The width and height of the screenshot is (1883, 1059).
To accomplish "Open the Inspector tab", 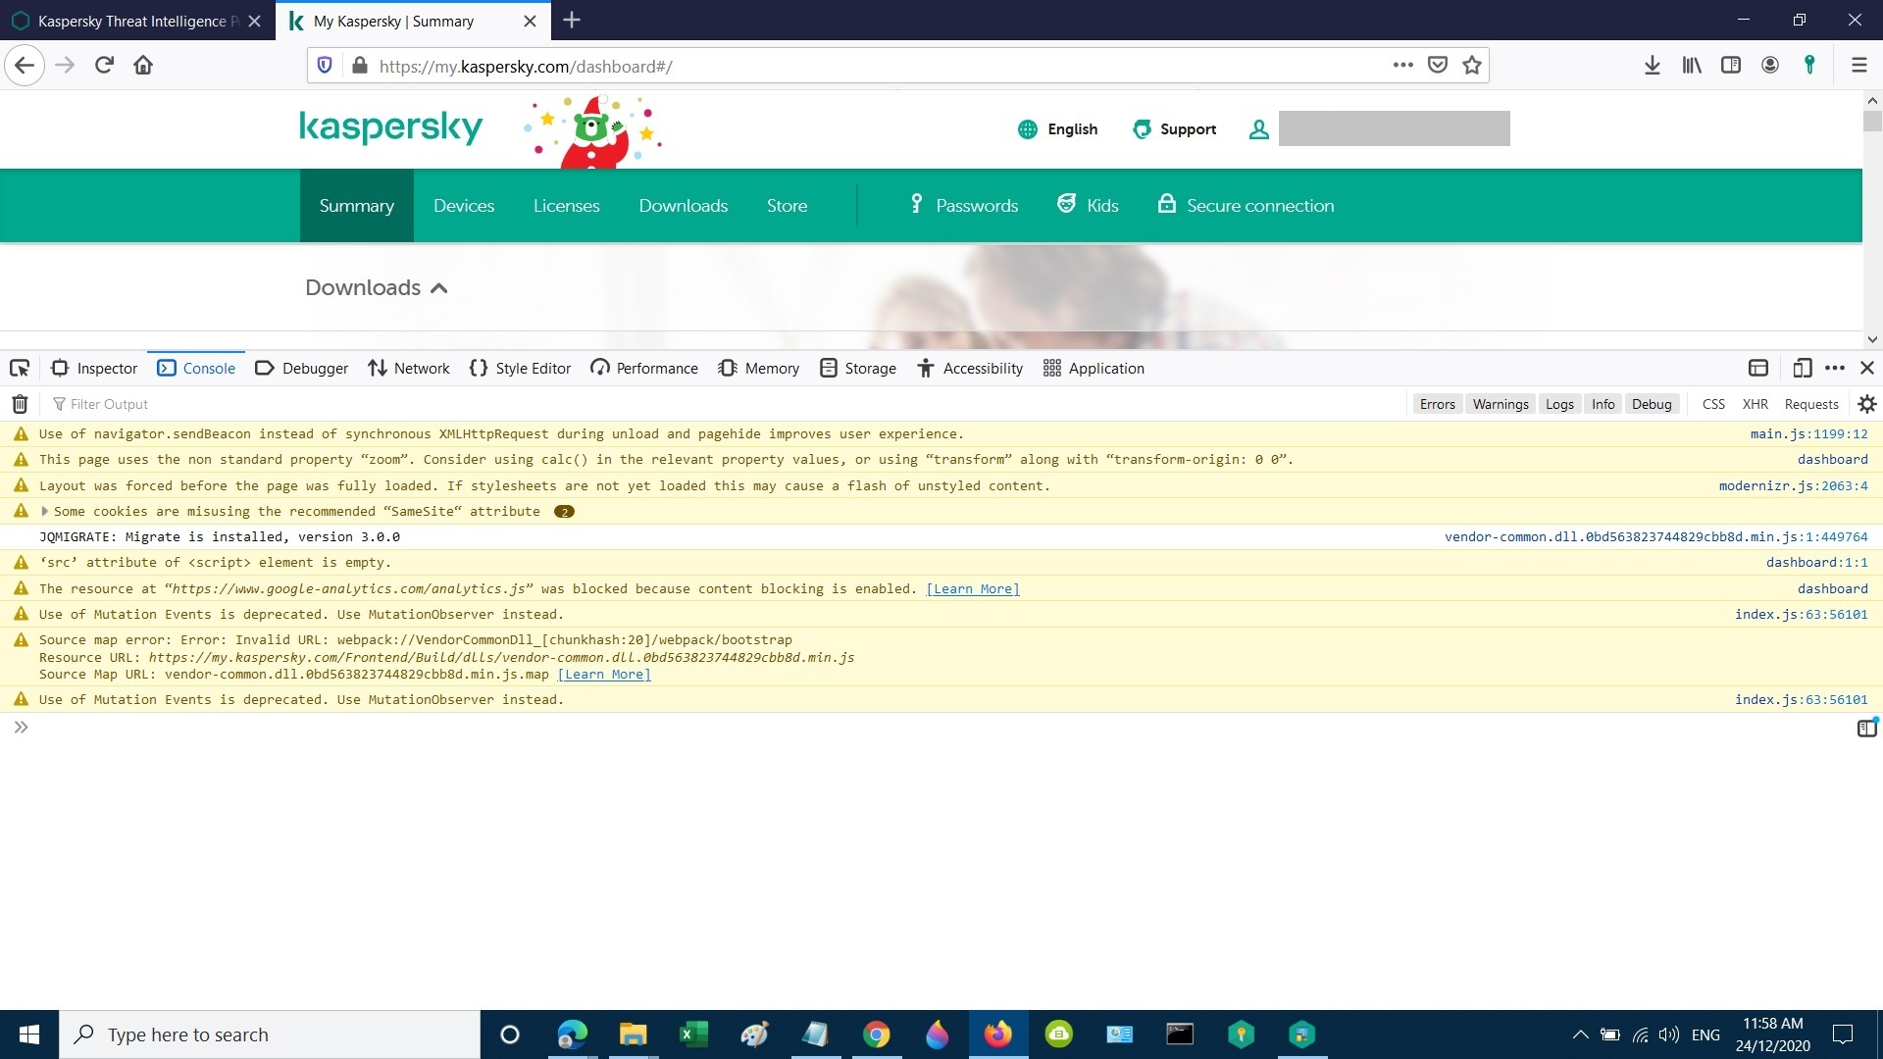I will (94, 368).
